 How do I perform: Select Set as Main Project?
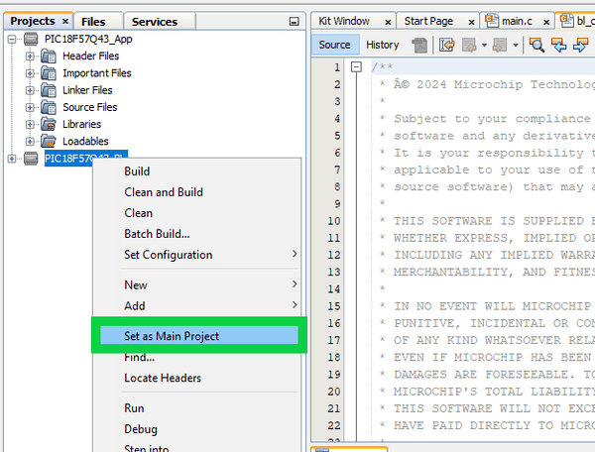point(172,336)
